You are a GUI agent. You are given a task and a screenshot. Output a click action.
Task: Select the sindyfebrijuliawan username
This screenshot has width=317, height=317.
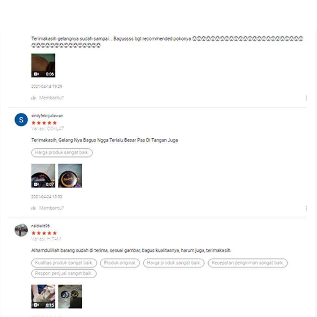(47, 116)
